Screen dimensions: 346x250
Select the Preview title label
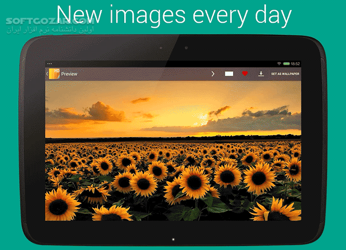[69, 74]
